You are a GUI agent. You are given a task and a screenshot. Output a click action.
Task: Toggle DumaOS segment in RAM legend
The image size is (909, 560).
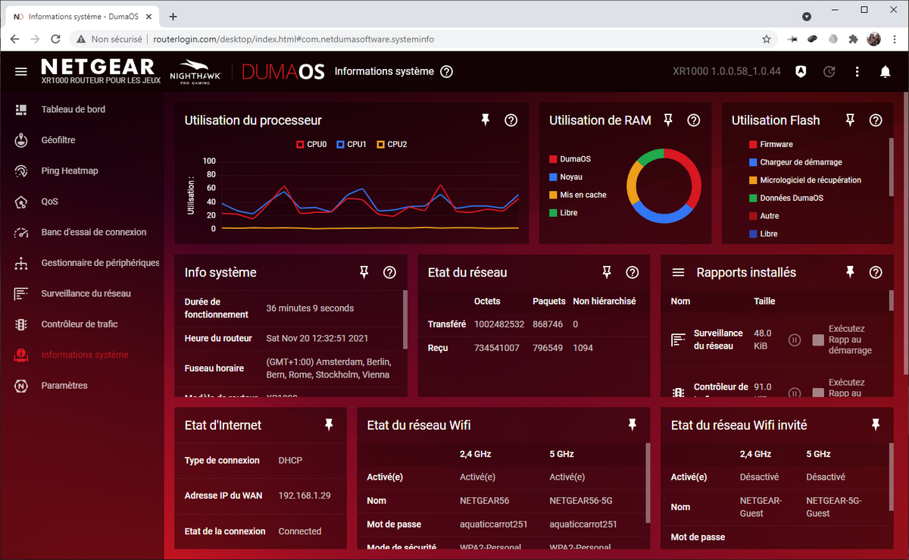pos(570,159)
